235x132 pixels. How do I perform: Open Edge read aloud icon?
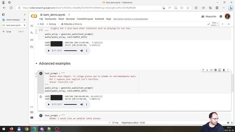coord(170,8)
